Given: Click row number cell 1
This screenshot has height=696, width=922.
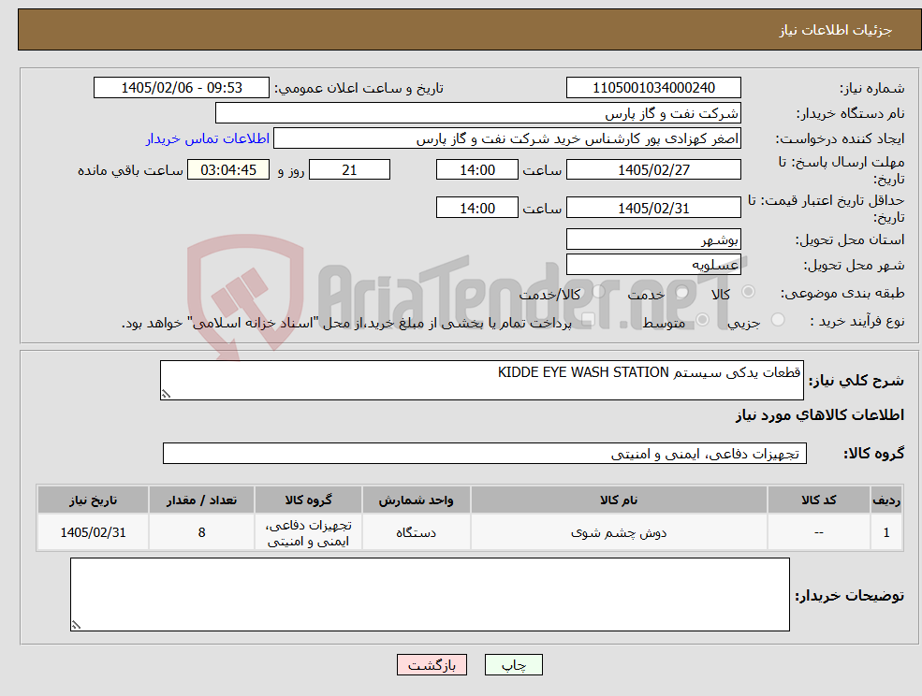Looking at the screenshot, I should click(886, 532).
